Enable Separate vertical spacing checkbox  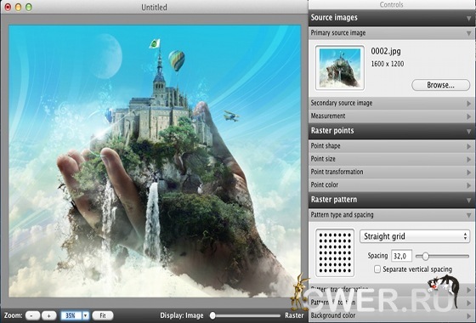pos(377,269)
